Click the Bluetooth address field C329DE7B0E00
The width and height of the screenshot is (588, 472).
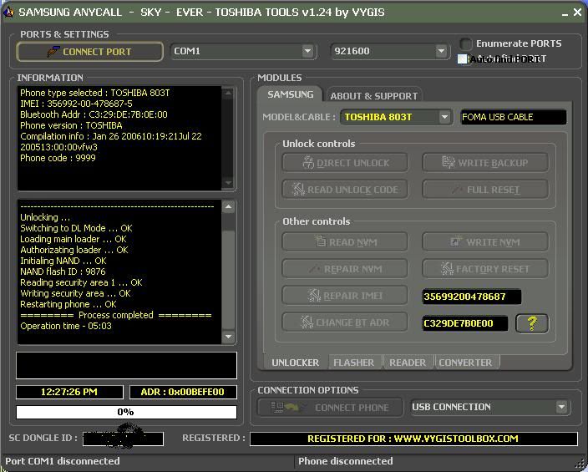point(465,323)
